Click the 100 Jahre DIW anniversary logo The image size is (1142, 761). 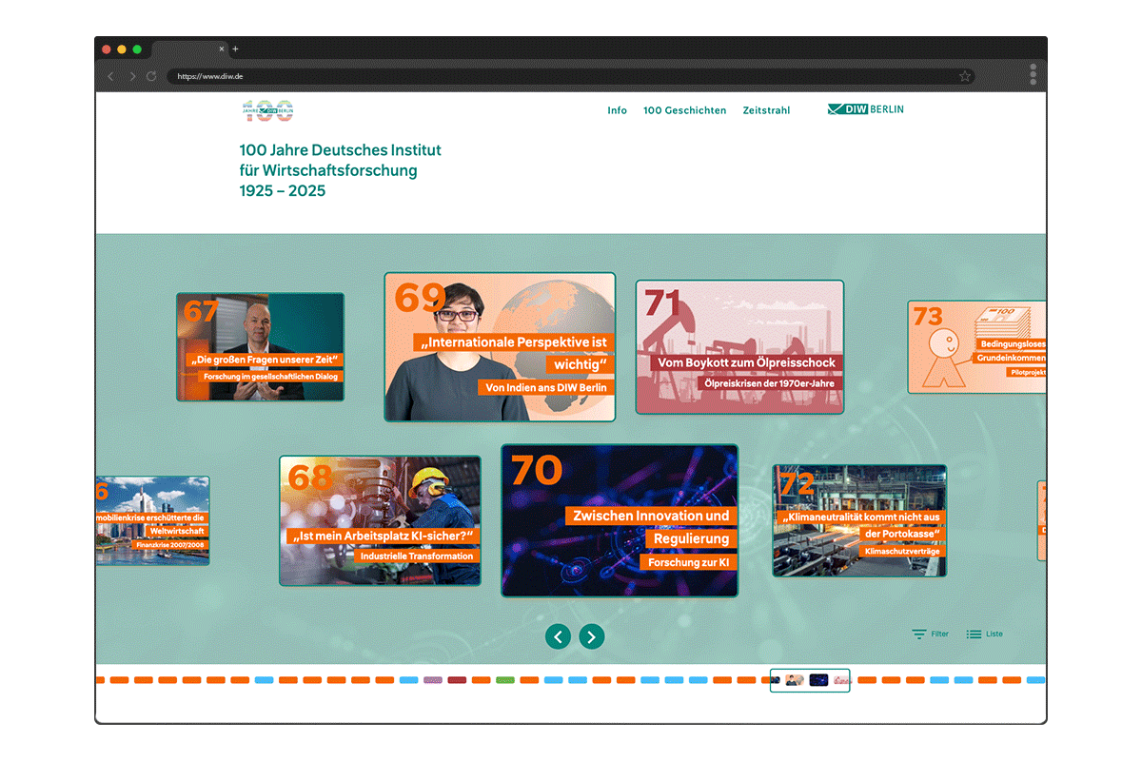click(267, 110)
